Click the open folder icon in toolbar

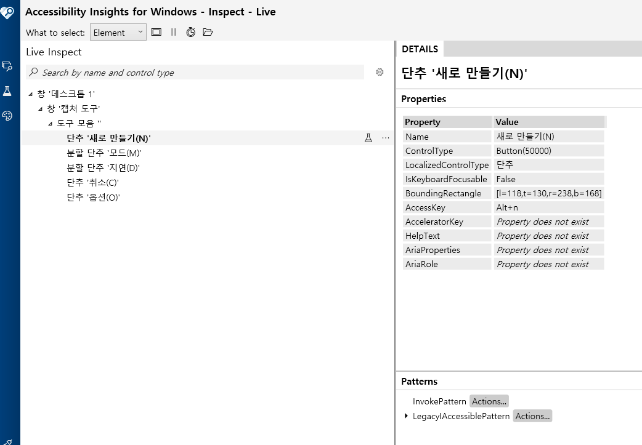coord(208,32)
